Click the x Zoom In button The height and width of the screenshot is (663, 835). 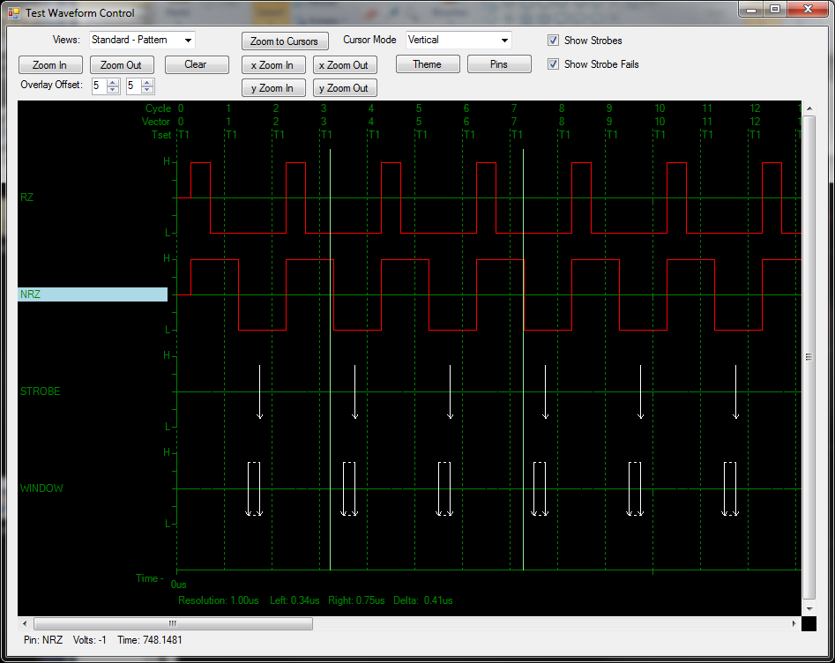[x=273, y=65]
